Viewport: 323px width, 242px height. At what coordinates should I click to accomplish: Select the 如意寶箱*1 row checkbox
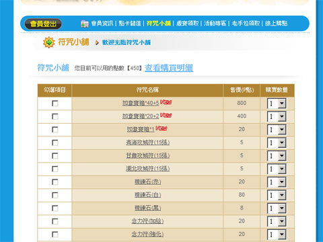click(x=55, y=130)
